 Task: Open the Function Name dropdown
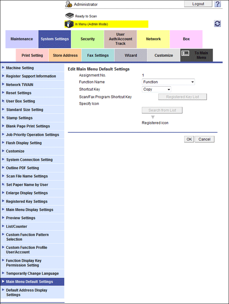point(168,82)
